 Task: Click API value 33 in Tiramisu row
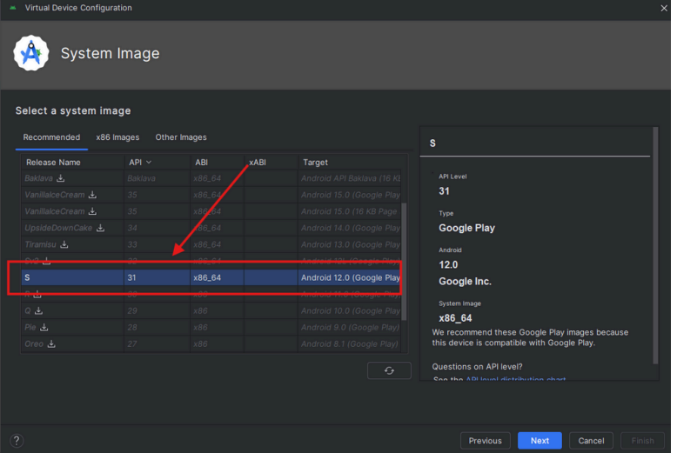pos(132,244)
